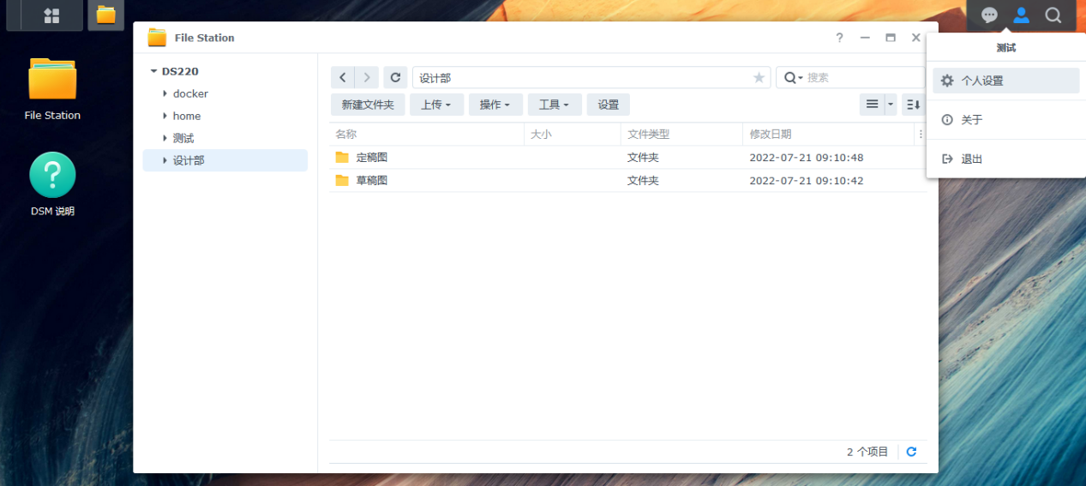
Task: Open the list view mode dropdown arrow
Action: (x=890, y=105)
